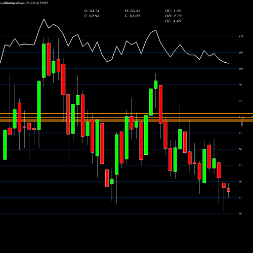Image resolution: width=253 pixels, height=253 pixels.
Task: Select the 91 price axis label
Action: pos(240,101)
